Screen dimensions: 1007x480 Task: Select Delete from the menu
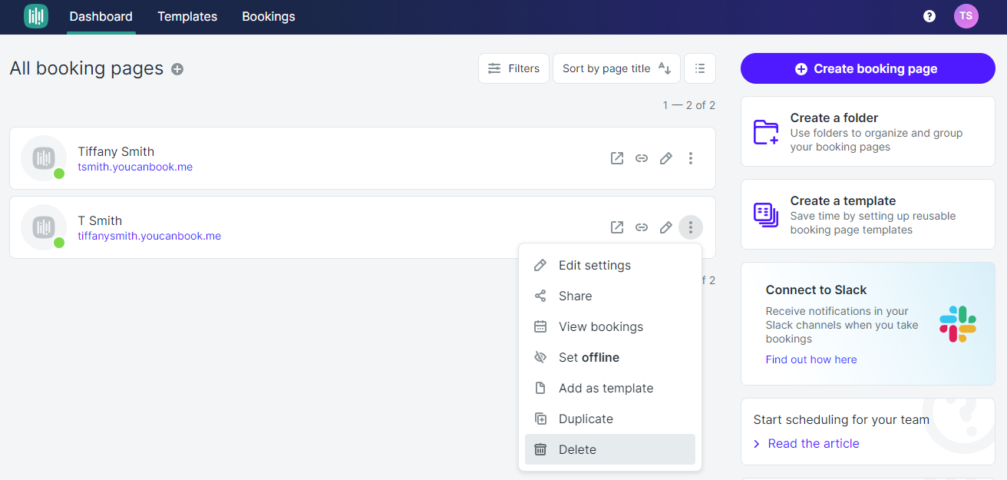point(610,449)
